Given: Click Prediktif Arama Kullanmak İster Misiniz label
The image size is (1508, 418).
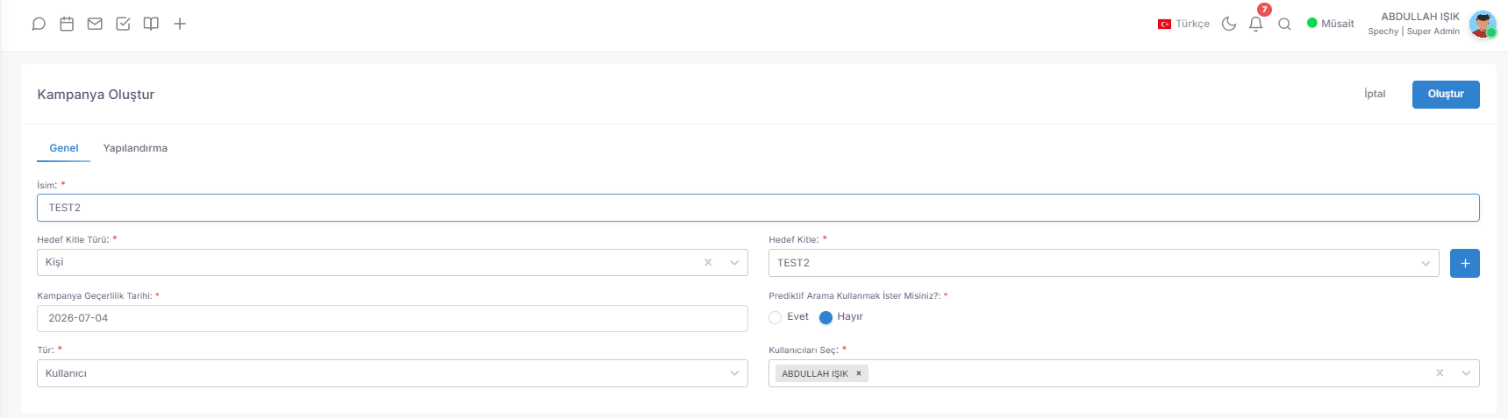Looking at the screenshot, I should (x=854, y=296).
